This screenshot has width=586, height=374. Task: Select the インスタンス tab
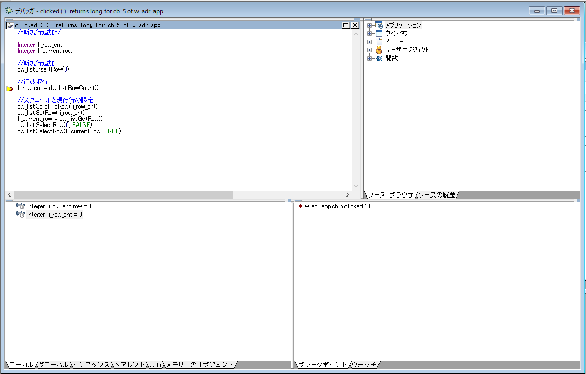[x=92, y=364]
